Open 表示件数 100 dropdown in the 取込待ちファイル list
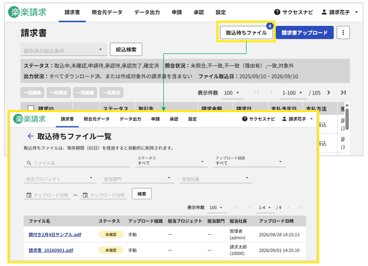Screen dimensions: 368x266 pos(216,208)
